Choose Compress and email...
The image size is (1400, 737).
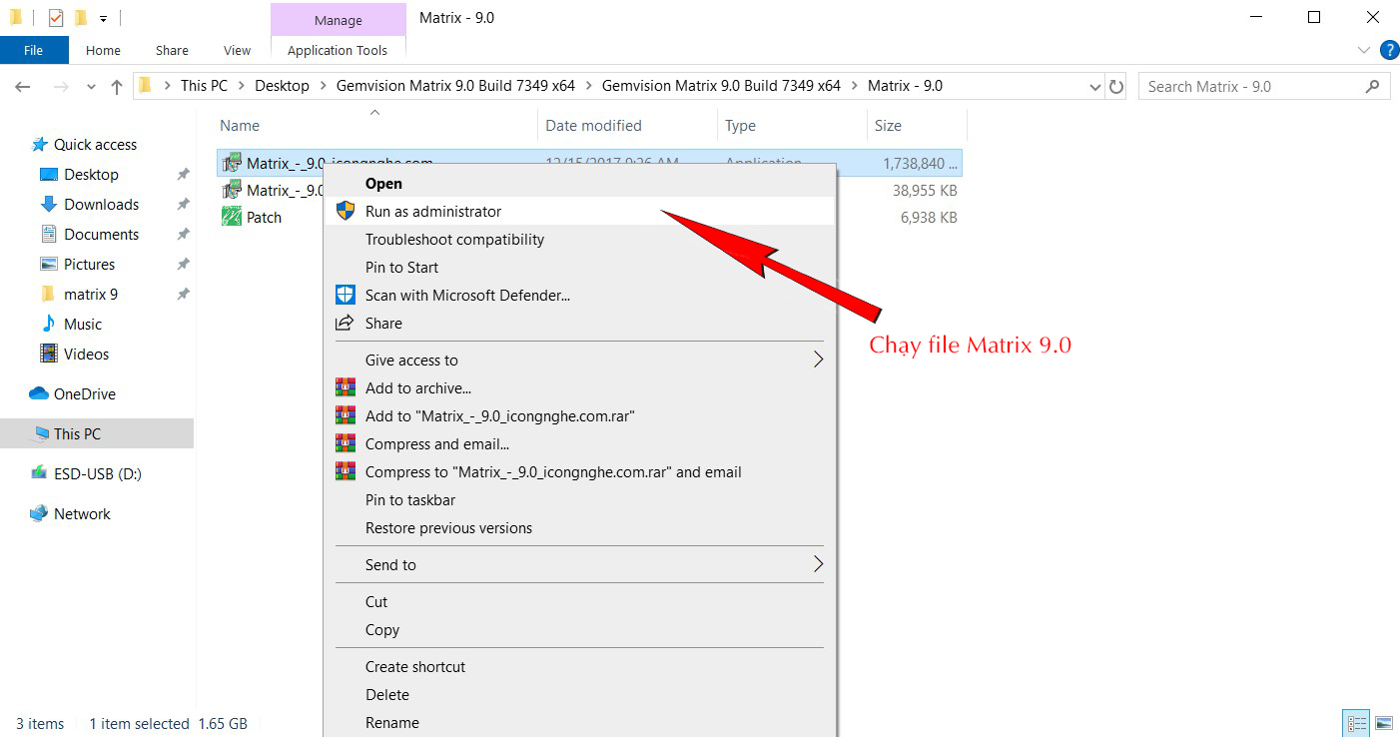click(x=579, y=444)
